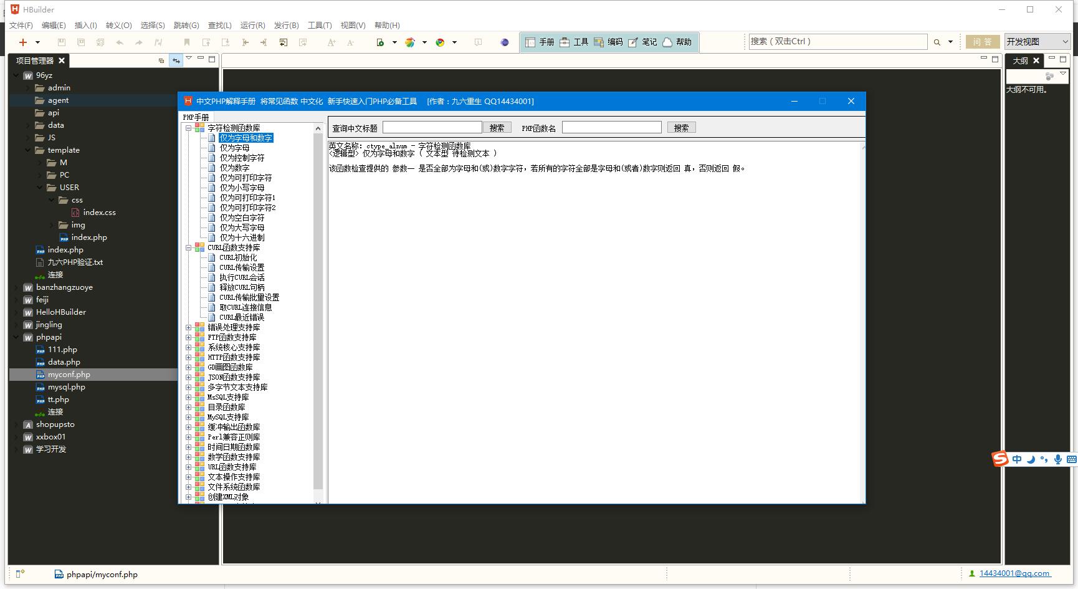Open the 开发视图 view mode dropdown
This screenshot has width=1078, height=589.
tap(1037, 42)
